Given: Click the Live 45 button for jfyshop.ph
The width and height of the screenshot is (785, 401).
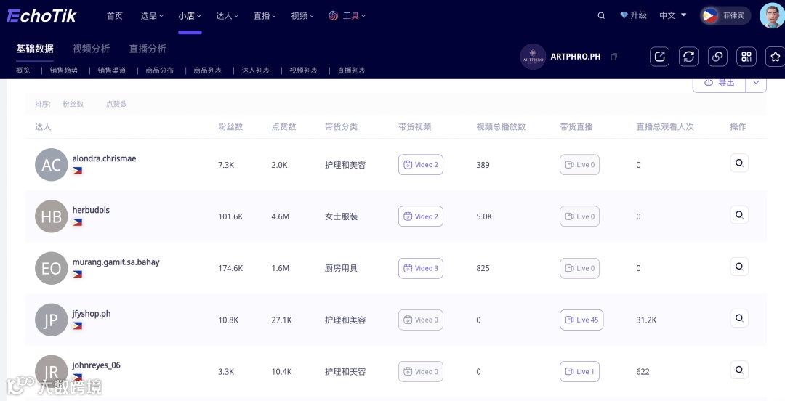Looking at the screenshot, I should 581,320.
